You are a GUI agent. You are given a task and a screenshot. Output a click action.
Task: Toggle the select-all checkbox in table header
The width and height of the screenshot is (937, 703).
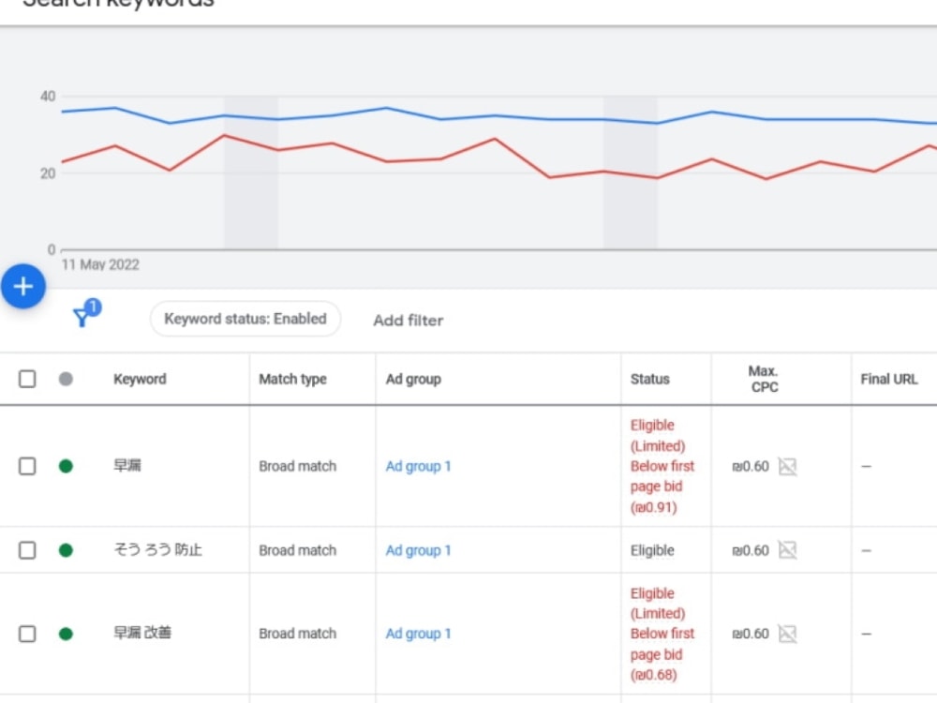coord(27,379)
